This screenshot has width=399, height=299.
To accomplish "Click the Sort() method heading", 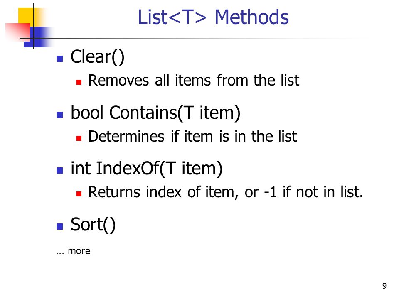I will click(93, 225).
